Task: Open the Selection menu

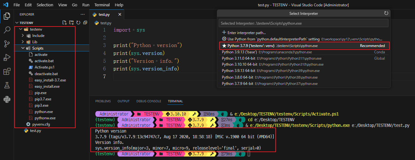Action: (45, 5)
